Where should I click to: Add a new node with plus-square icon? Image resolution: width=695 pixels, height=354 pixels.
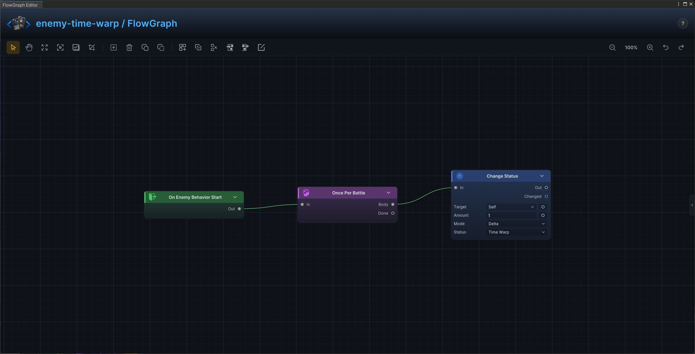tap(114, 47)
